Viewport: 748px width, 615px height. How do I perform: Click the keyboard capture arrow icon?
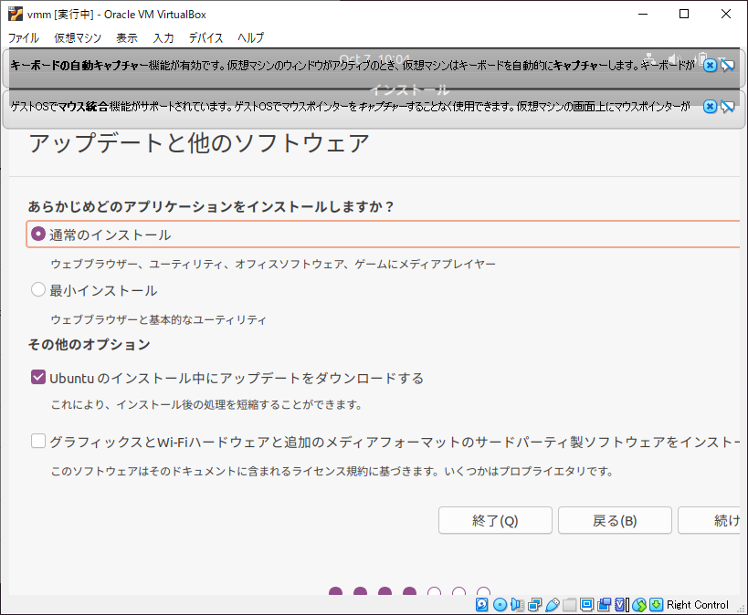pos(657,605)
